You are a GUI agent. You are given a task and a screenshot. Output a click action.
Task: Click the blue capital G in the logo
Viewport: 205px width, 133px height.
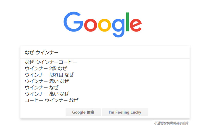coord(73,22)
